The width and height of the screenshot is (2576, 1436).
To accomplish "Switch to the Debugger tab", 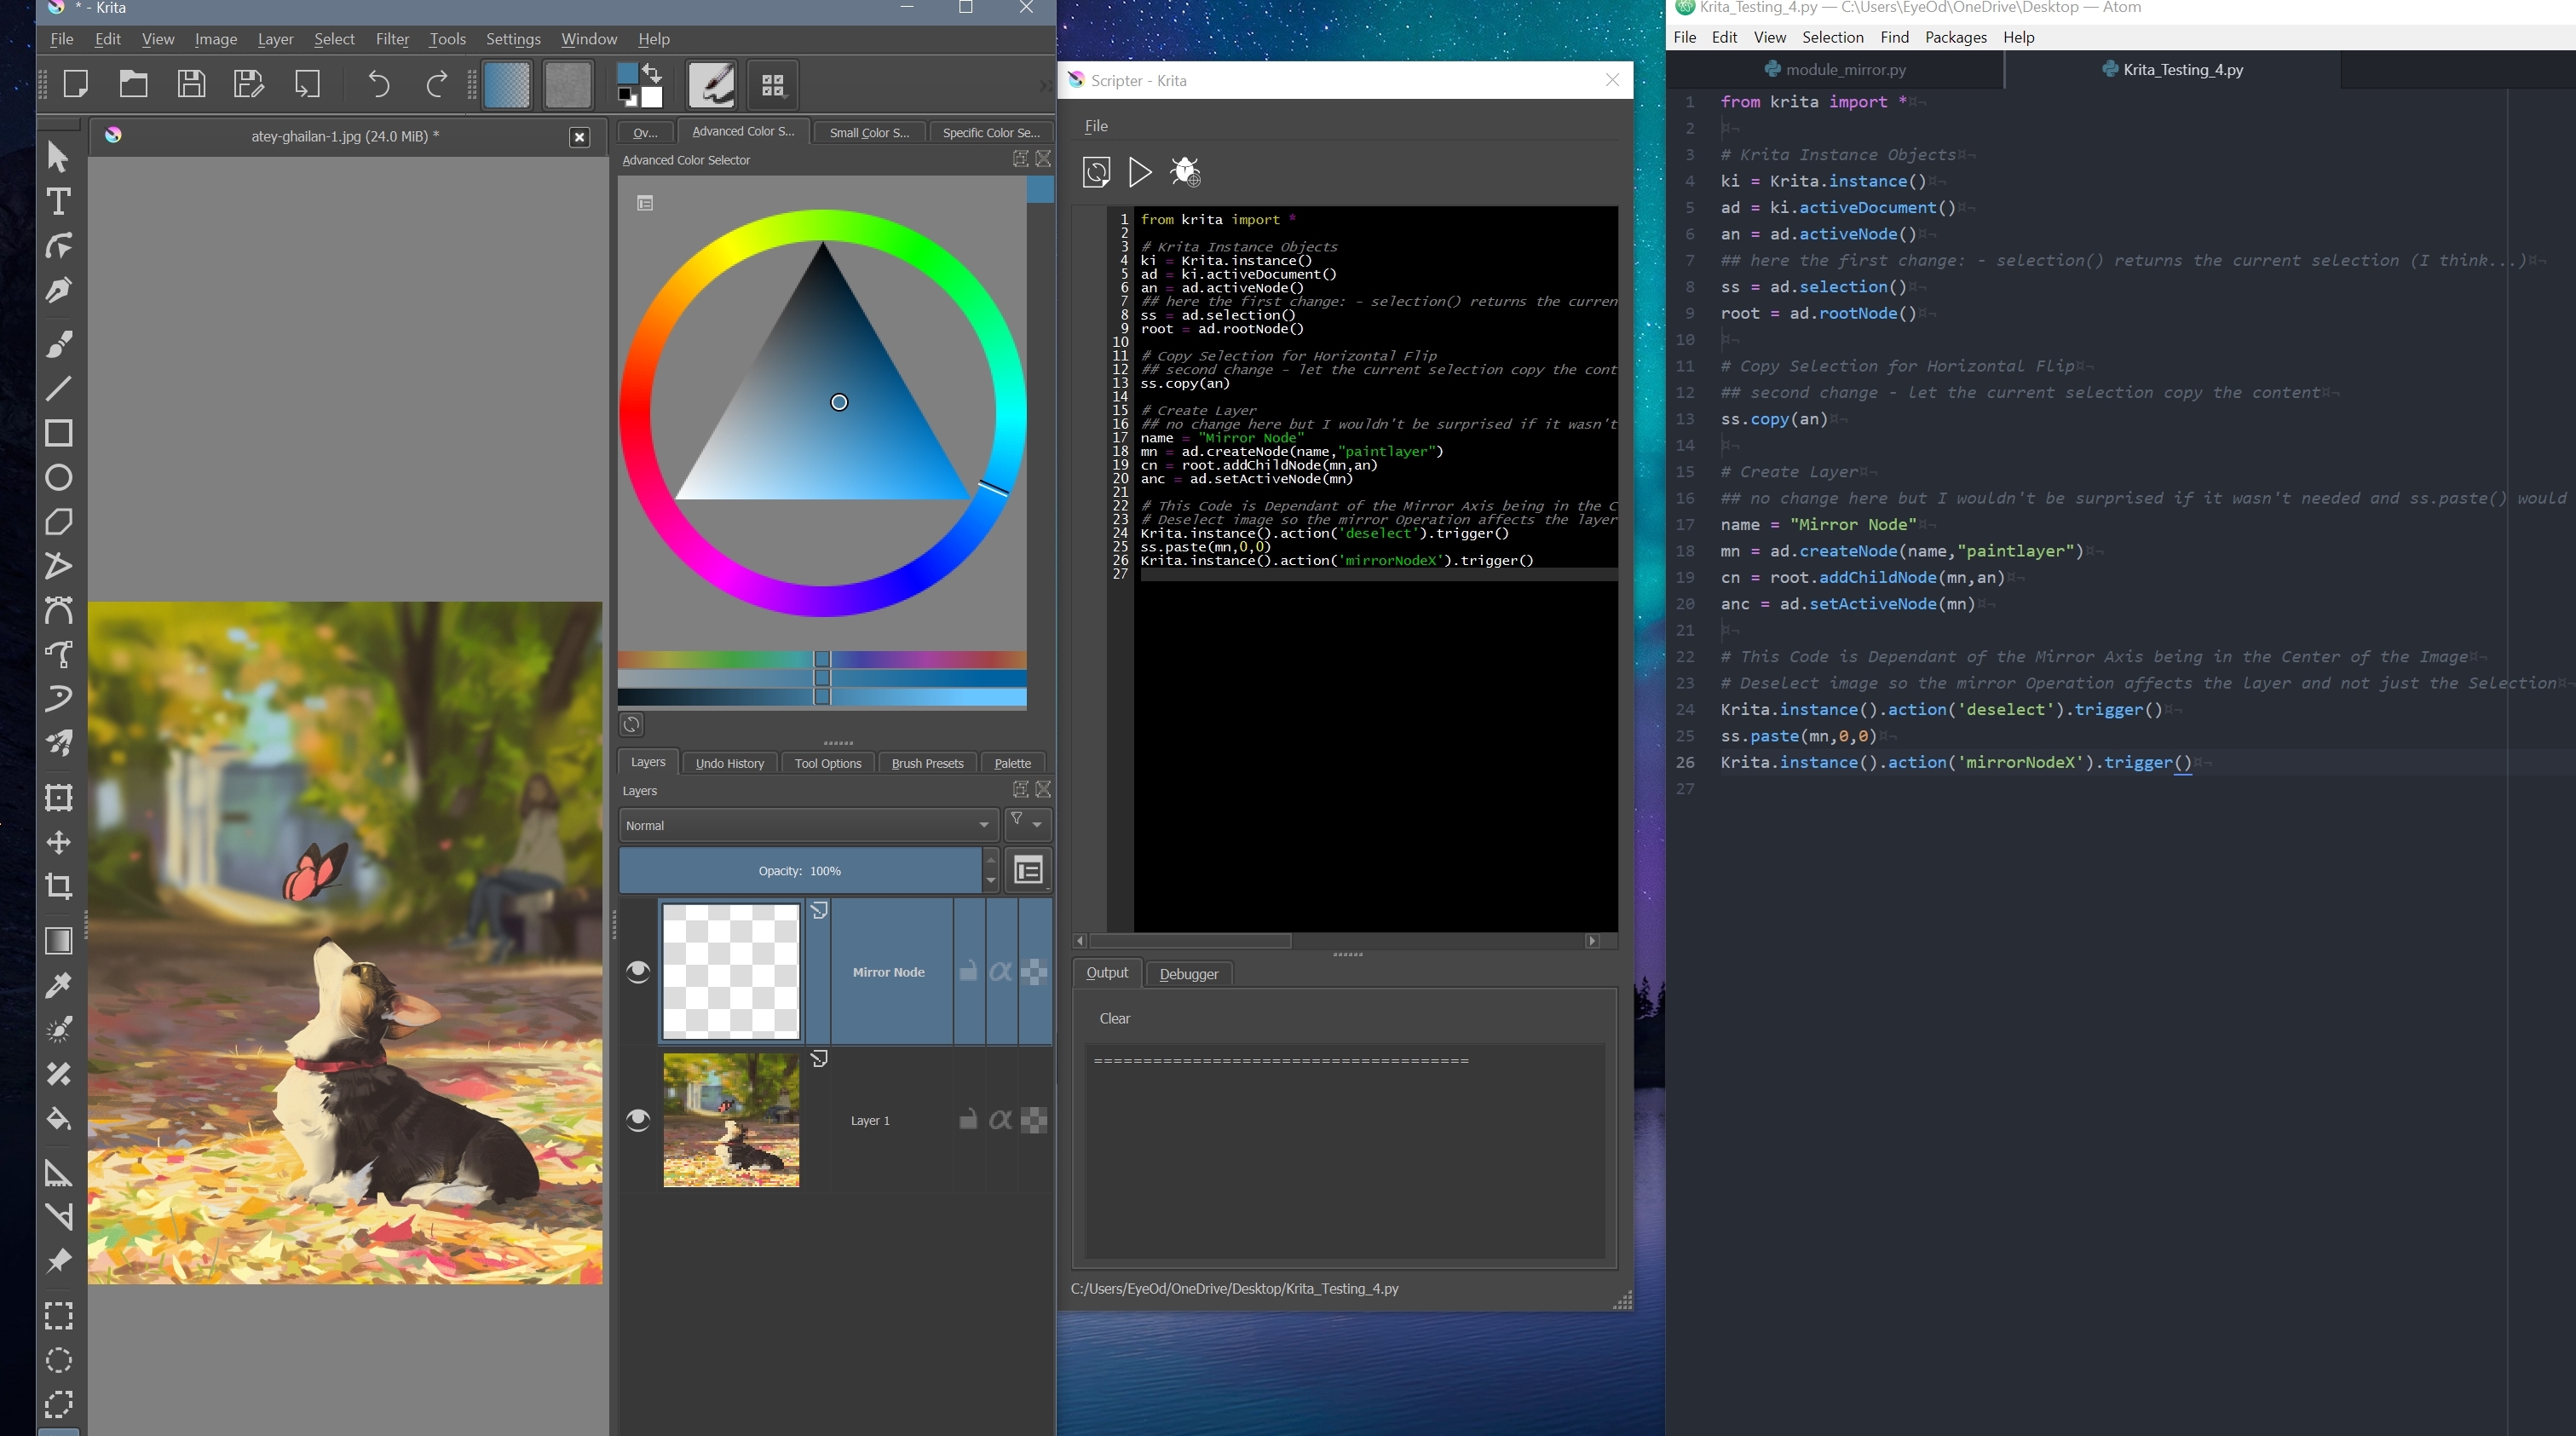I will coord(1188,974).
